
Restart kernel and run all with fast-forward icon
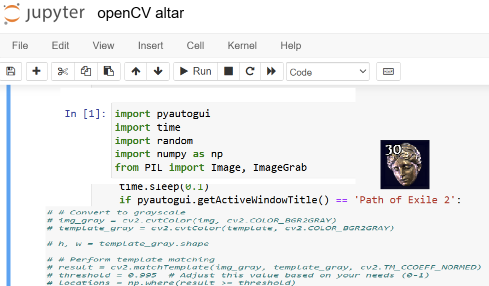[x=271, y=71]
